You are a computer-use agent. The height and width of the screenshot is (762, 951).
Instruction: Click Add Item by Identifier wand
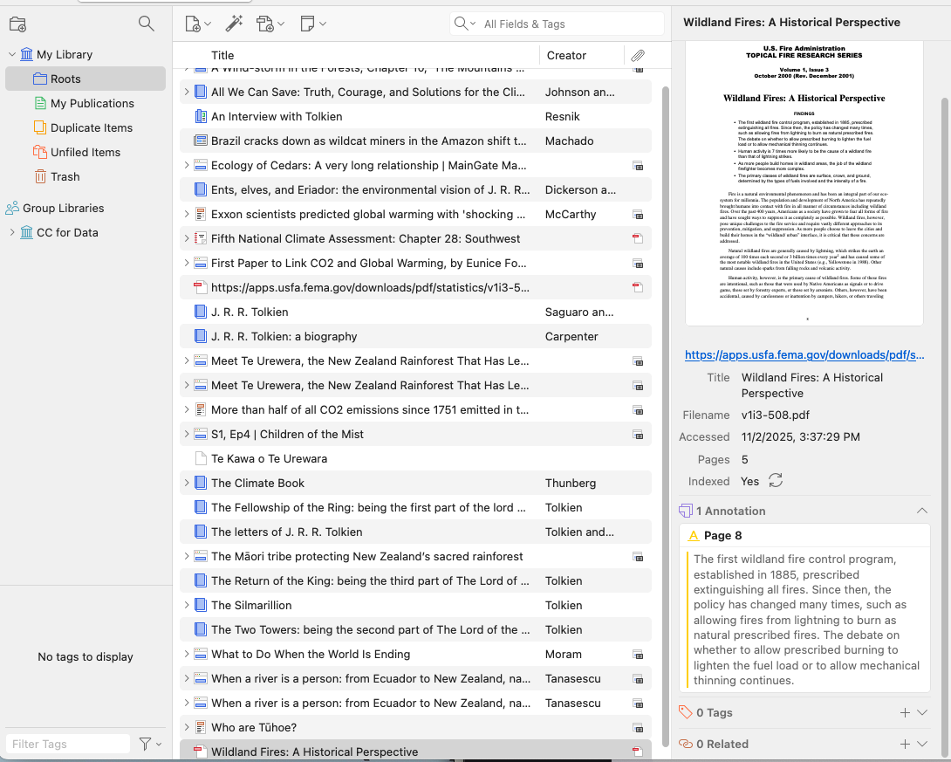click(x=234, y=24)
